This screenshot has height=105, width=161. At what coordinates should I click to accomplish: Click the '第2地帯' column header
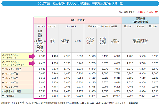coord(140,26)
